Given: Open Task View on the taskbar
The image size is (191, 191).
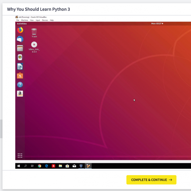Looking at the screenshot, I should [x=32, y=166].
